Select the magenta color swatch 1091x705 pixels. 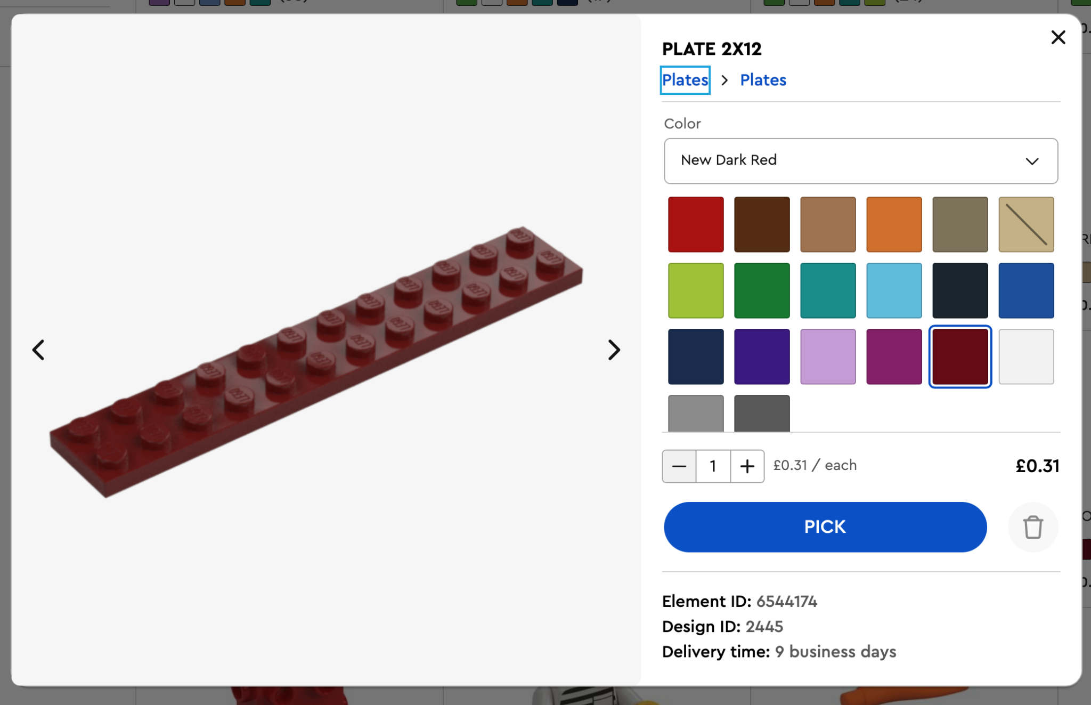pos(893,356)
